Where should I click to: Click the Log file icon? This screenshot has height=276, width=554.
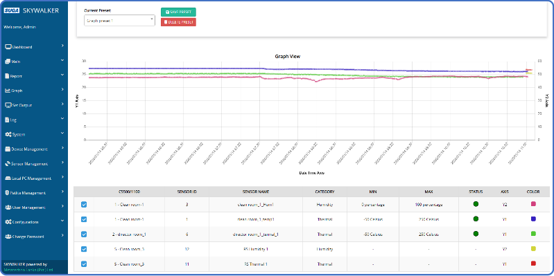(7, 120)
